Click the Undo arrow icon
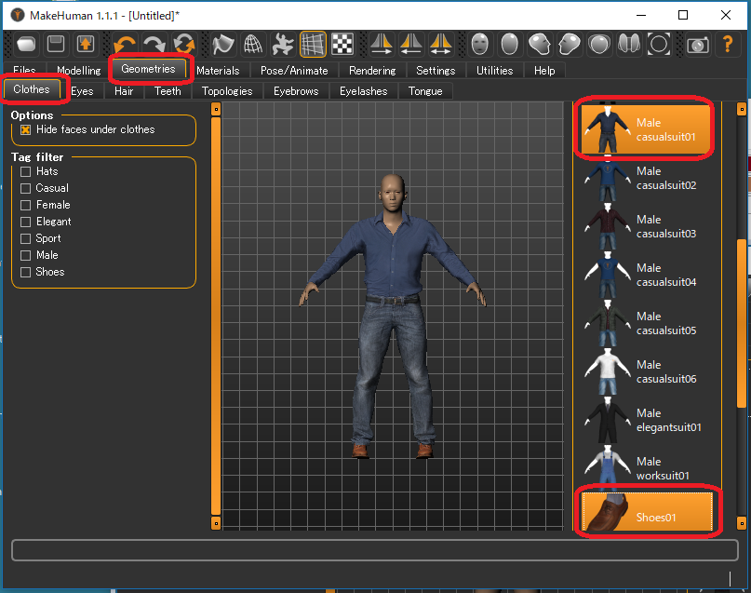Screen dimensions: 751x593 [x=125, y=44]
